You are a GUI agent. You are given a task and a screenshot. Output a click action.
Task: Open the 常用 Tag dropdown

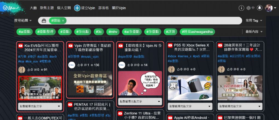coord(254,21)
